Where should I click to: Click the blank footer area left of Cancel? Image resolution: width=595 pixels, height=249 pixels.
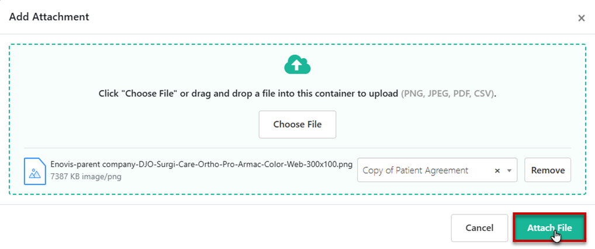tap(234, 228)
